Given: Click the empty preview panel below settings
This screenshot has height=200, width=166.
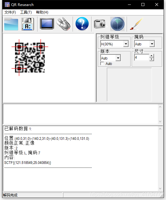Looking at the screenshot, I should tap(129, 85).
